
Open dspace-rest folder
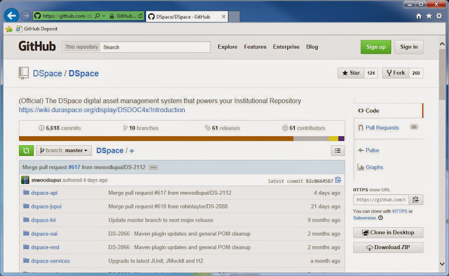[x=45, y=247]
